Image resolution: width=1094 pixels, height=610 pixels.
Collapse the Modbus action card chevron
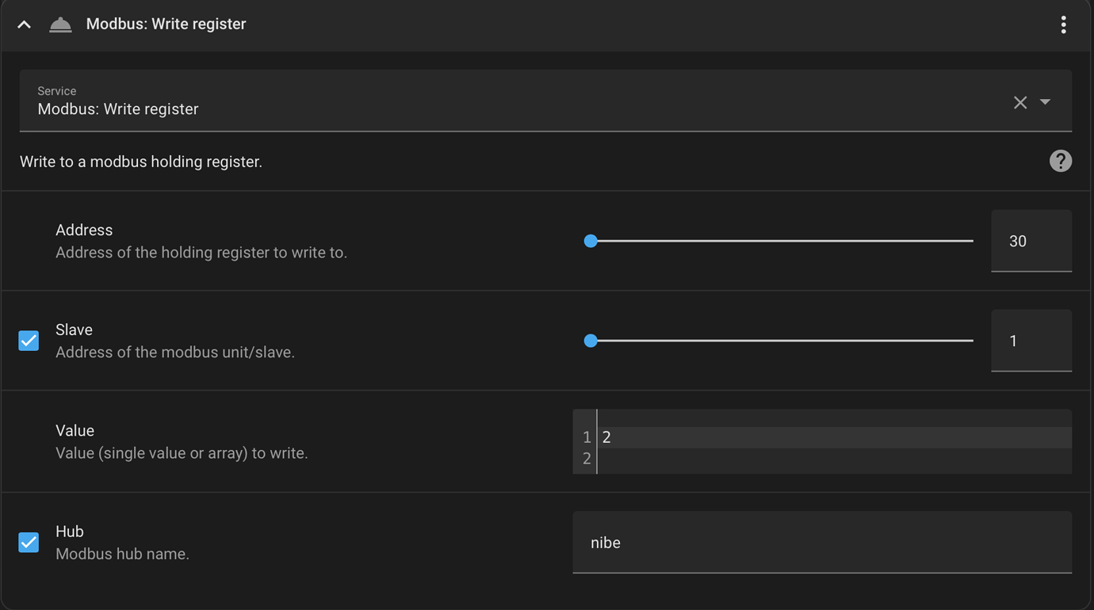(24, 25)
